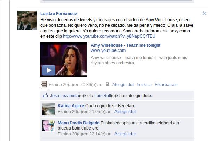
Task: Like Manu Davila Delgado's comment
Action: 125,134
